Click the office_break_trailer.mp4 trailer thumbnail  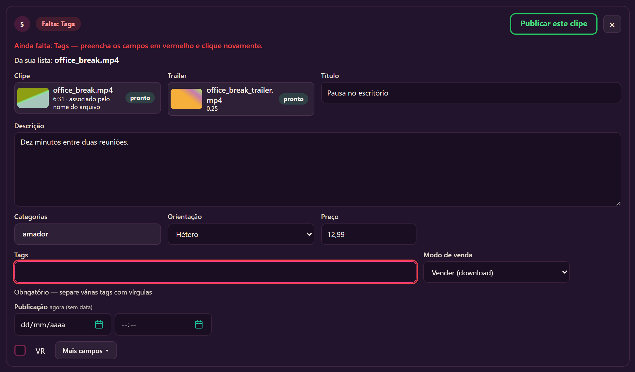[x=186, y=99]
